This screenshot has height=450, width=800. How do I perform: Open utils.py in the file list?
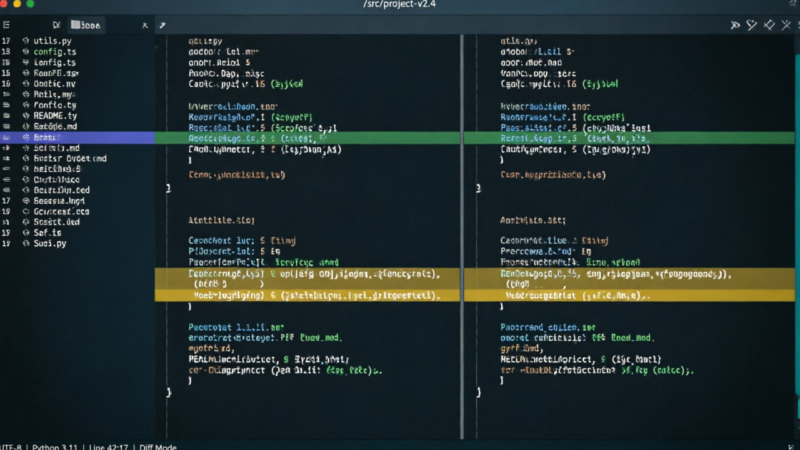click(x=52, y=41)
